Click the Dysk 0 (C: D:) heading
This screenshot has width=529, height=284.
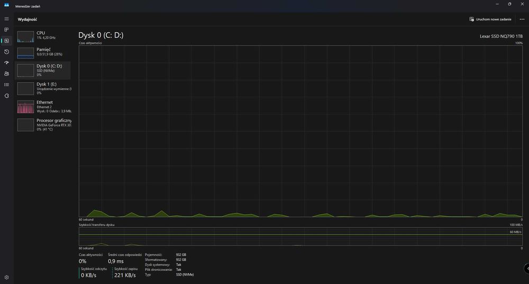[x=101, y=35]
